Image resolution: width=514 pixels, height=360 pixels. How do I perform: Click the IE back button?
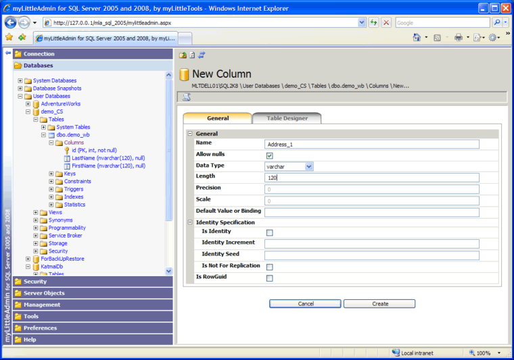pos(11,22)
